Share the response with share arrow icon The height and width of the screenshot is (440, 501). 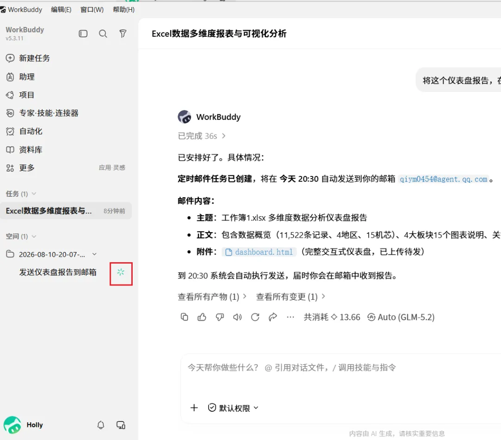273,317
